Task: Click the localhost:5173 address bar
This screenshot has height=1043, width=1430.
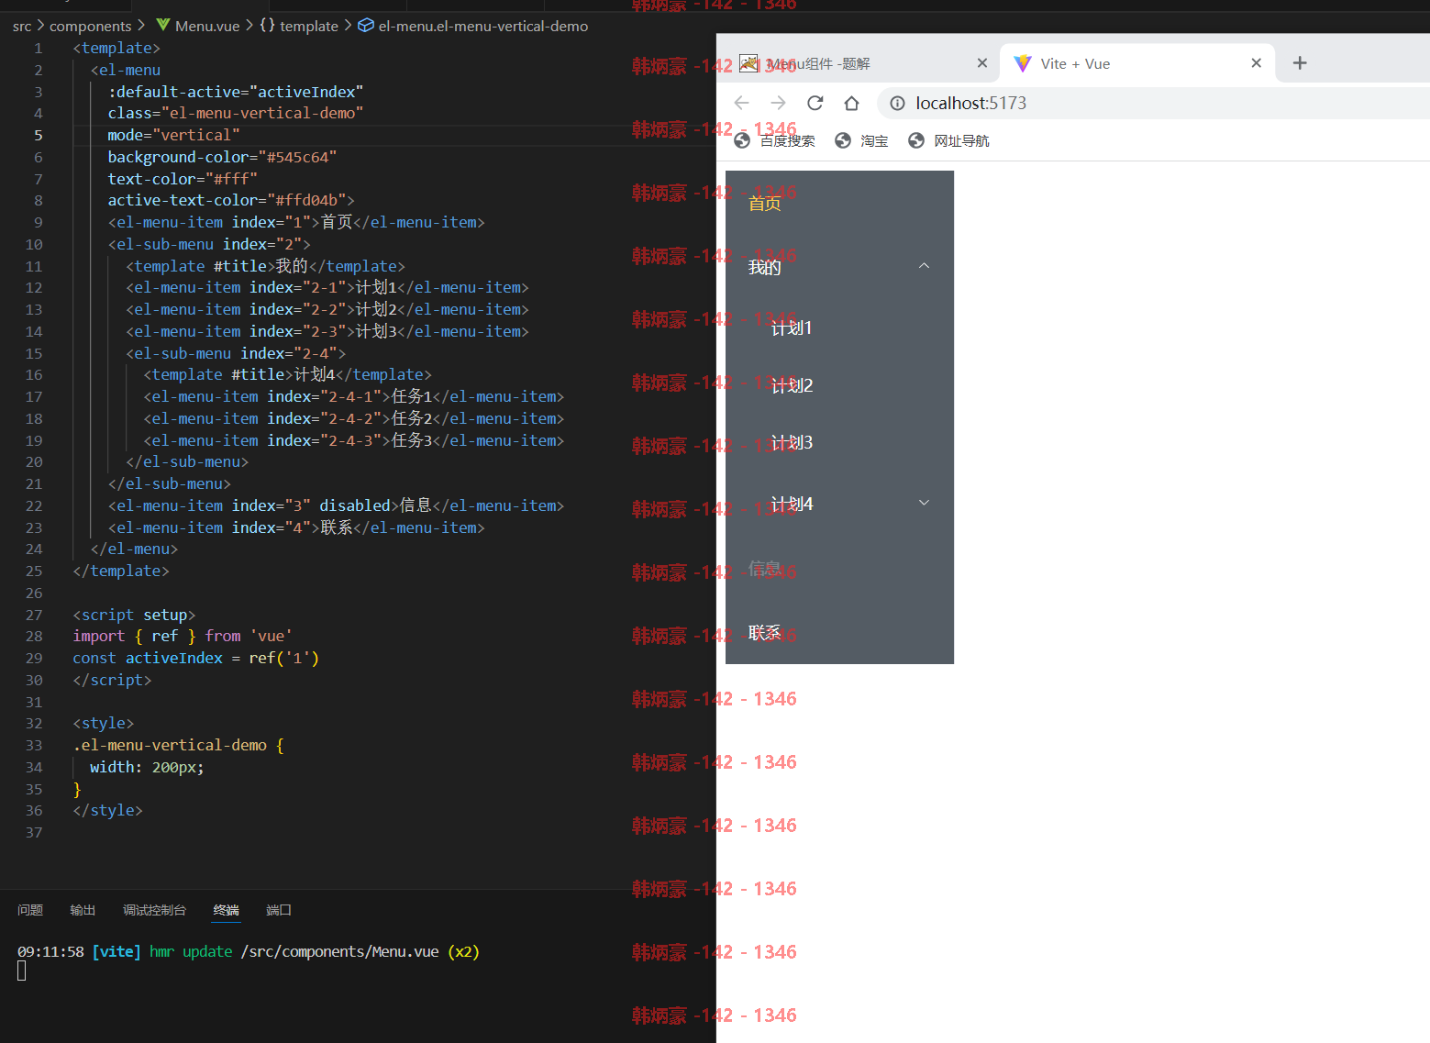Action: tap(1153, 103)
